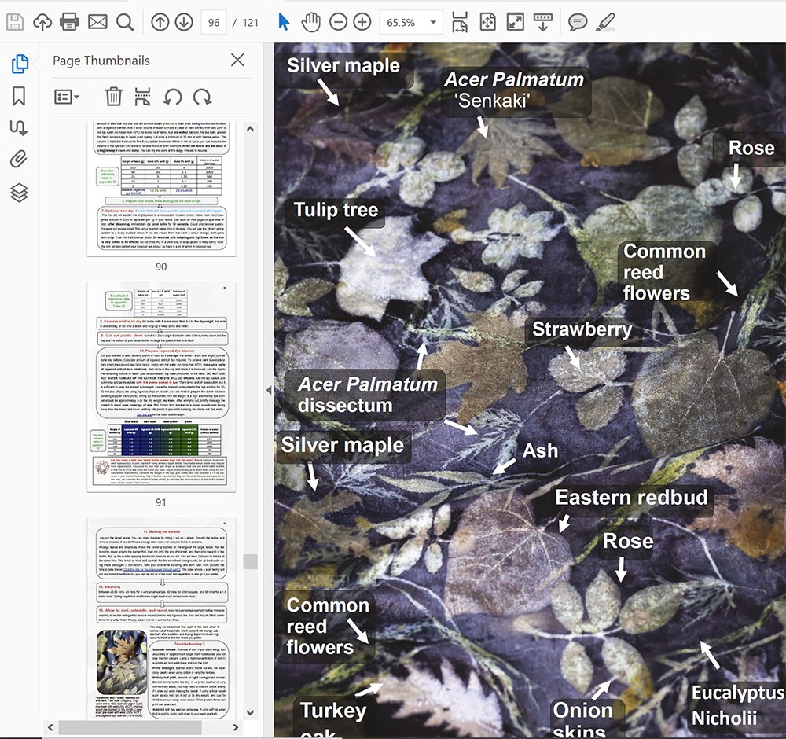786x739 pixels.
Task: Fit one full page icon
Action: [488, 22]
